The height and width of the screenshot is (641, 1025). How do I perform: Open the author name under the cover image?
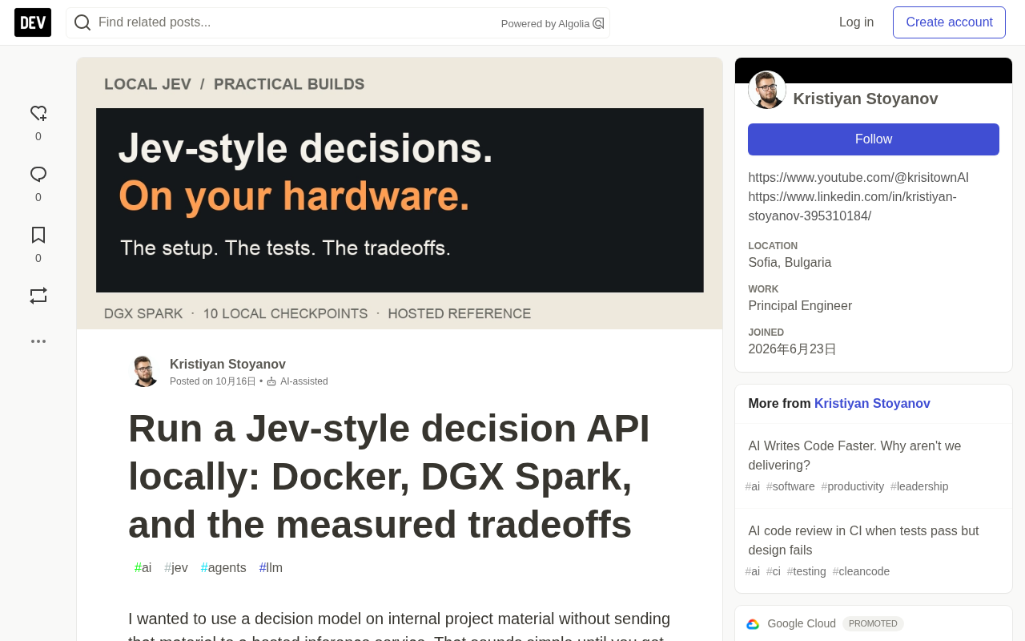point(227,364)
